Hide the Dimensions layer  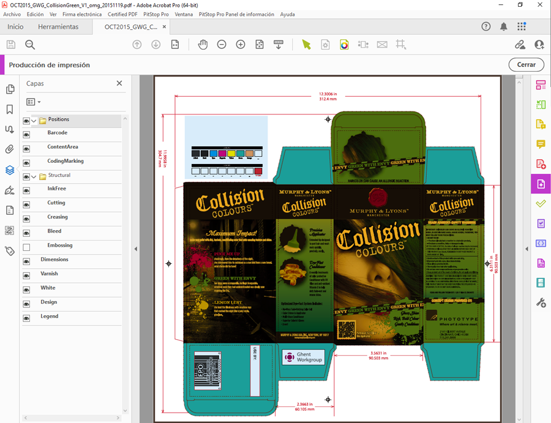click(26, 261)
